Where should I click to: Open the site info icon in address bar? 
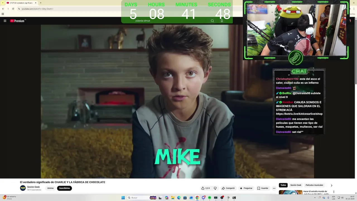(19, 9)
